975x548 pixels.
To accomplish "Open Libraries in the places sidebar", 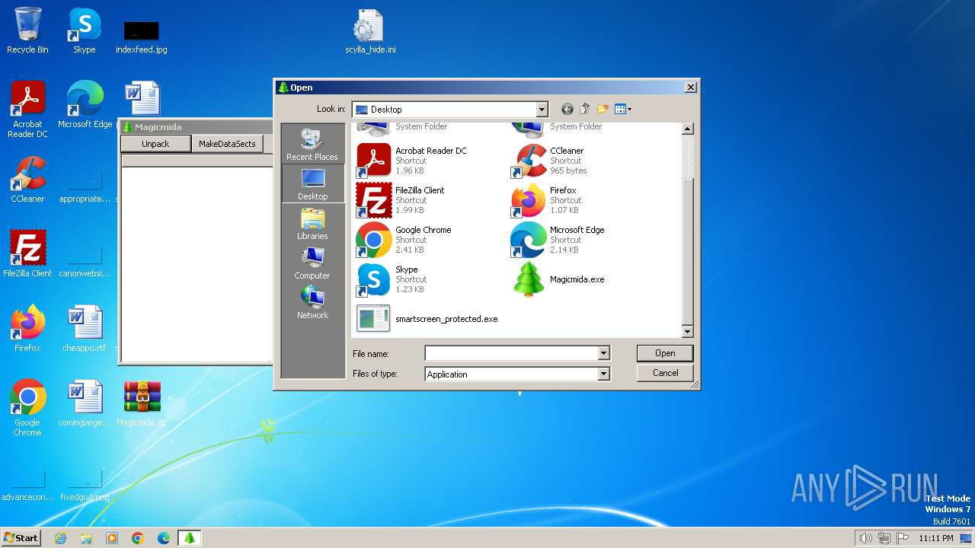I will pos(312,224).
